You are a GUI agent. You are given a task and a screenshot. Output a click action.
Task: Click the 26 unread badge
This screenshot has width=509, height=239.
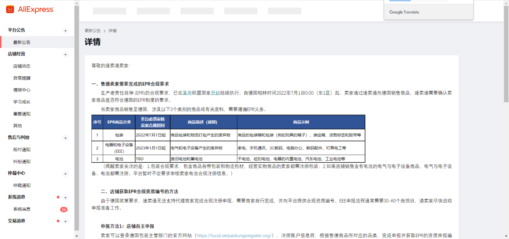[x=64, y=210]
